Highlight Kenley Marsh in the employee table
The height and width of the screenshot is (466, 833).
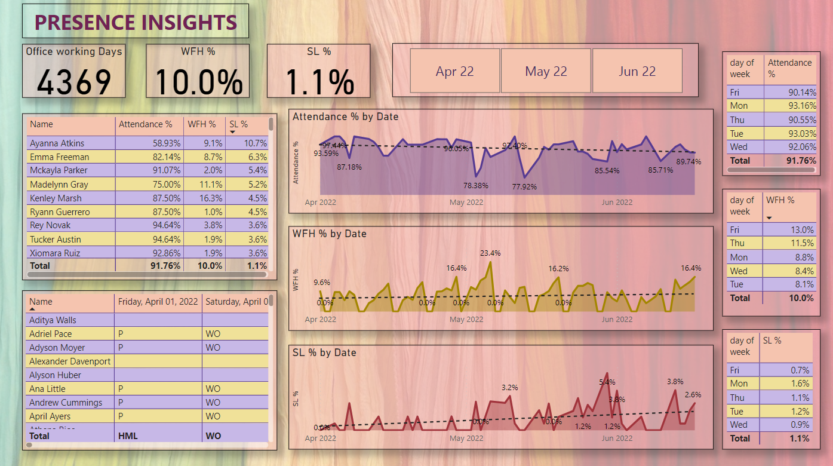pyautogui.click(x=55, y=198)
